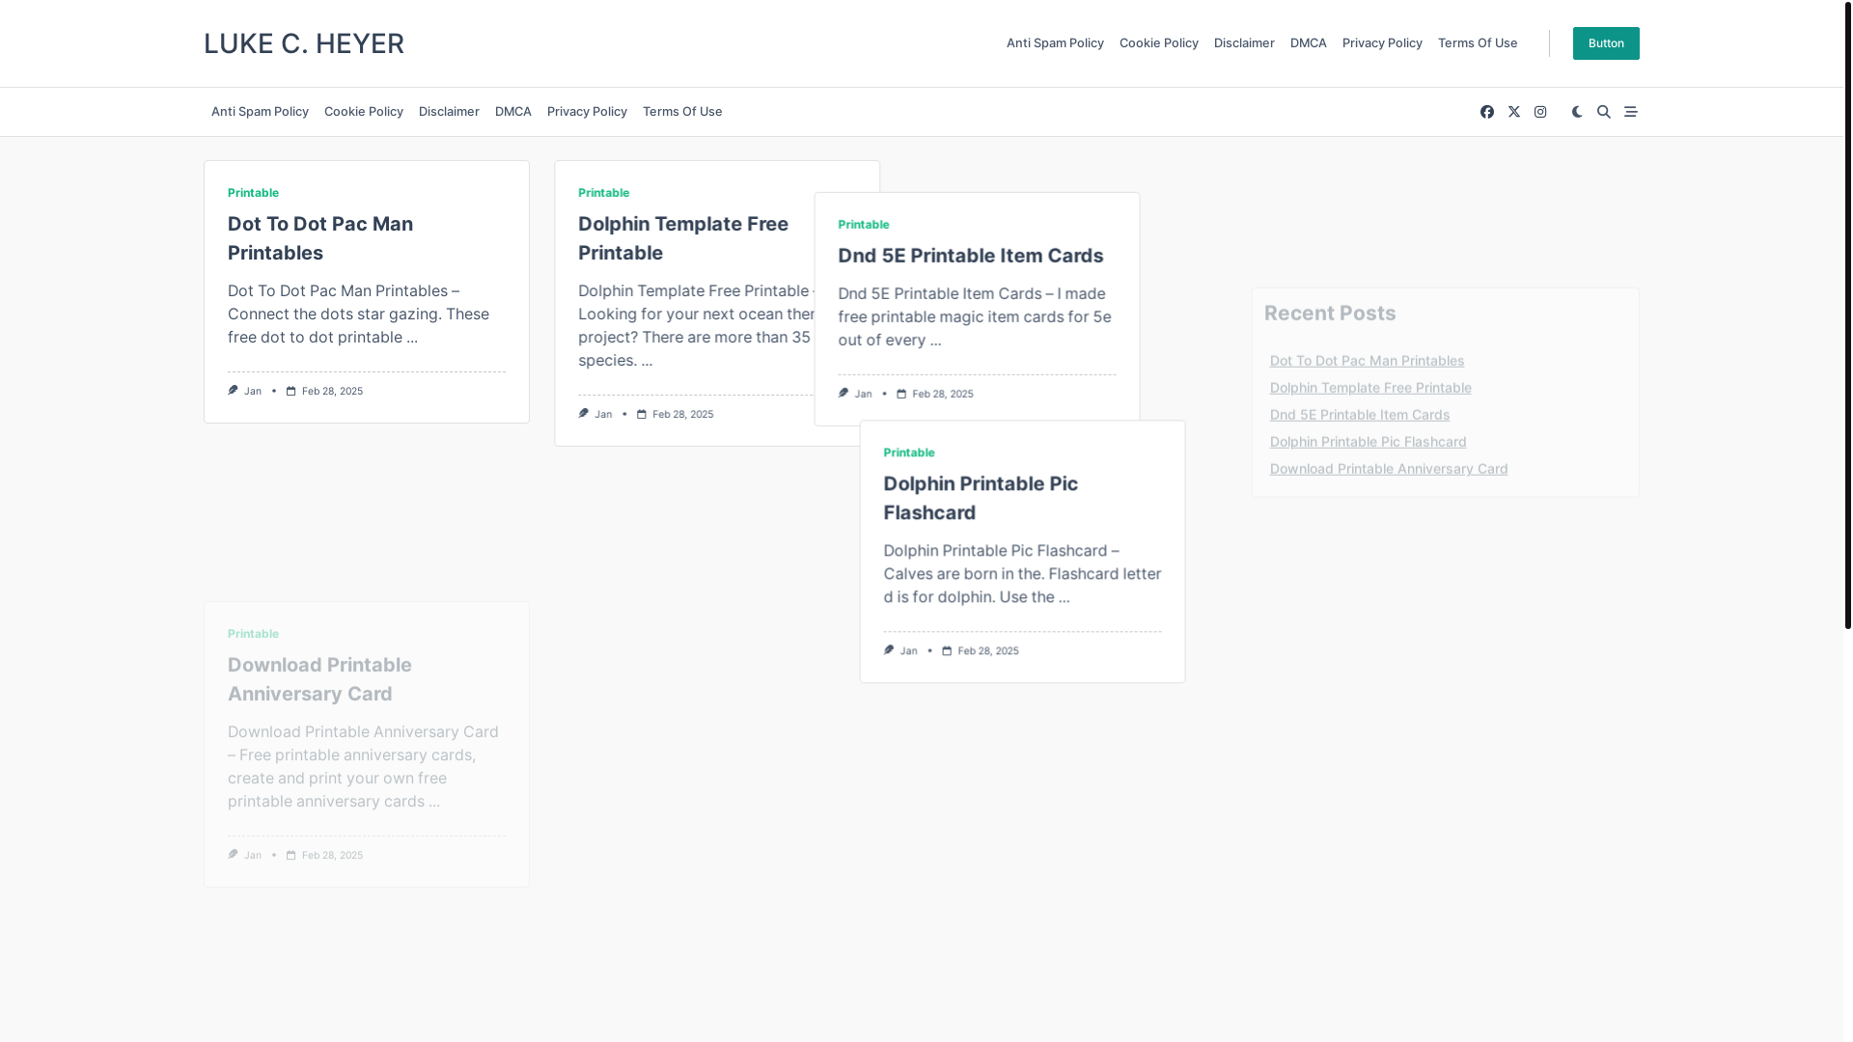Toggle dark mode moon icon

[x=1577, y=112]
